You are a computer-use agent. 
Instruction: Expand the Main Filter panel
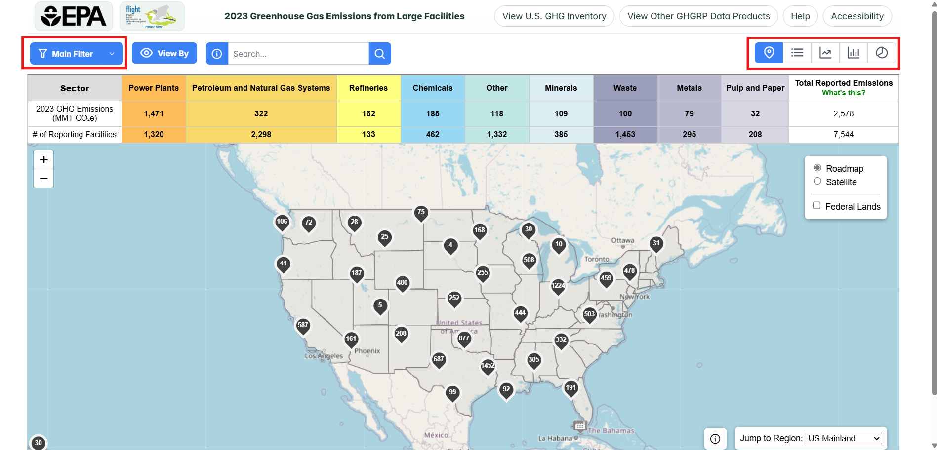75,53
